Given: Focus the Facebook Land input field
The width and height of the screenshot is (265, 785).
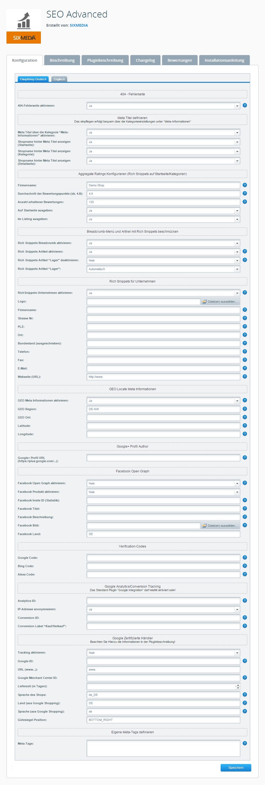Looking at the screenshot, I should [x=163, y=534].
